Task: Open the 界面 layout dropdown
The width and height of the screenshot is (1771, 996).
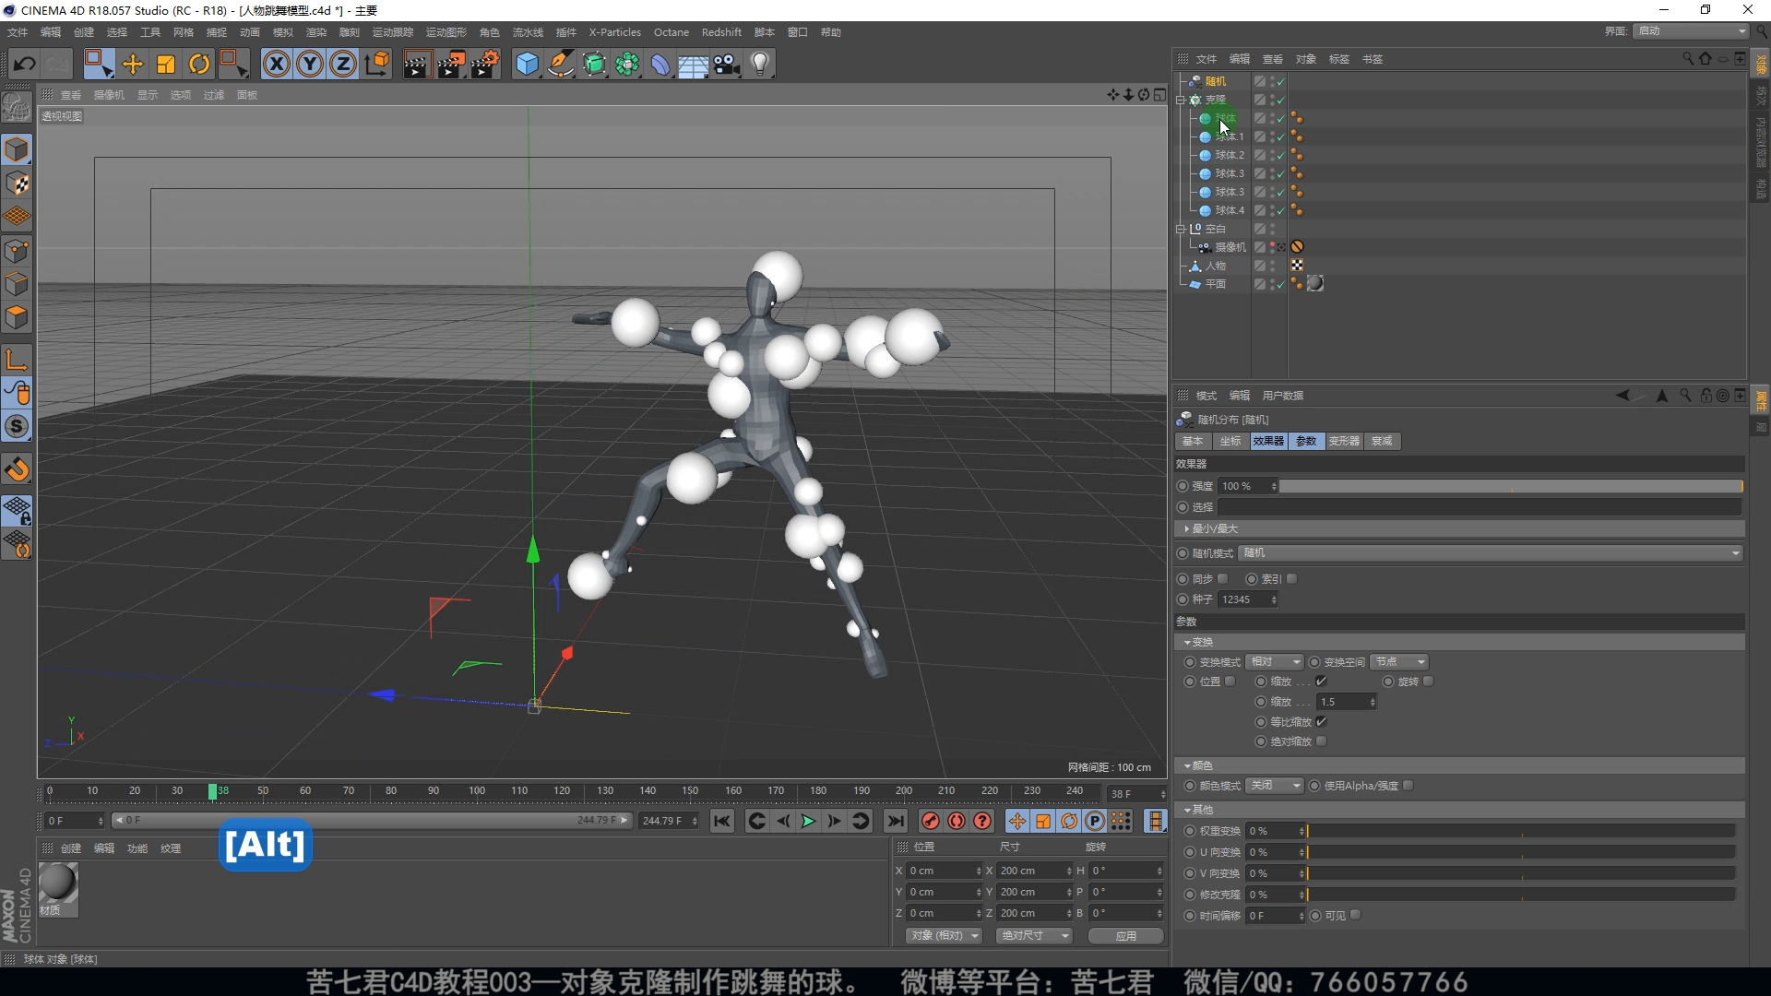Action: coord(1691,31)
